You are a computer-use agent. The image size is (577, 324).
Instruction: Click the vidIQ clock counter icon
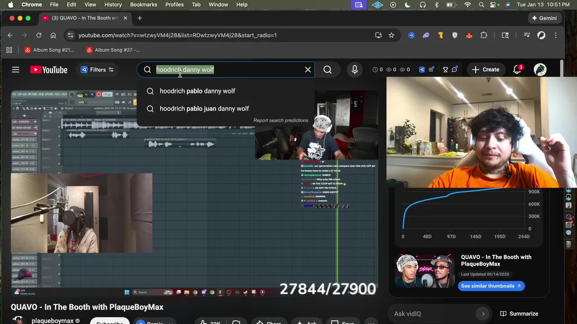tap(375, 70)
